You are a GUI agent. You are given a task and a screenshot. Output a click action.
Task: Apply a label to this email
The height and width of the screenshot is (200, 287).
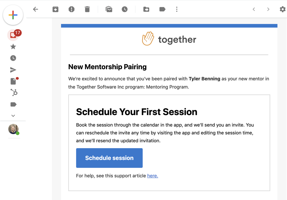pos(162,9)
